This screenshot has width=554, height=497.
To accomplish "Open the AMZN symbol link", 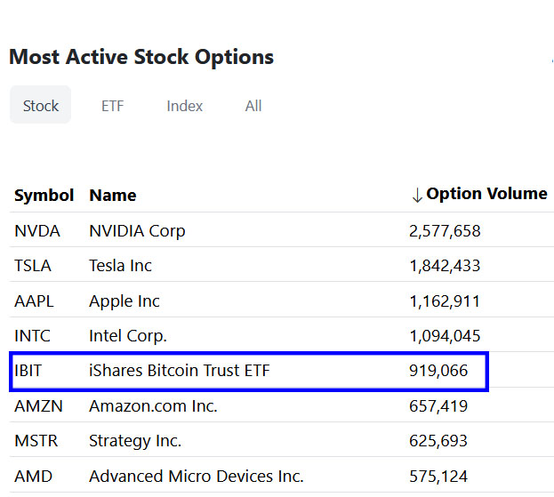I will pyautogui.click(x=36, y=406).
